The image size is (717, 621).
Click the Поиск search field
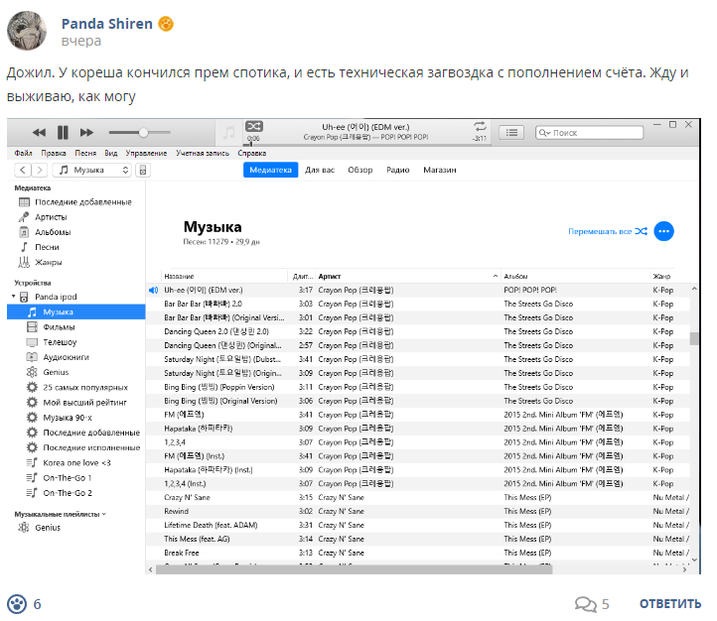coord(590,132)
